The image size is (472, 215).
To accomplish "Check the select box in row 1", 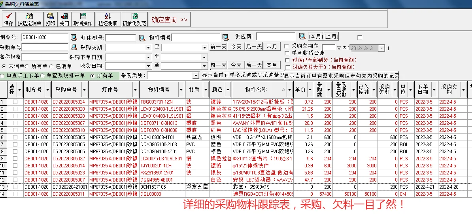I will [x=15, y=102].
